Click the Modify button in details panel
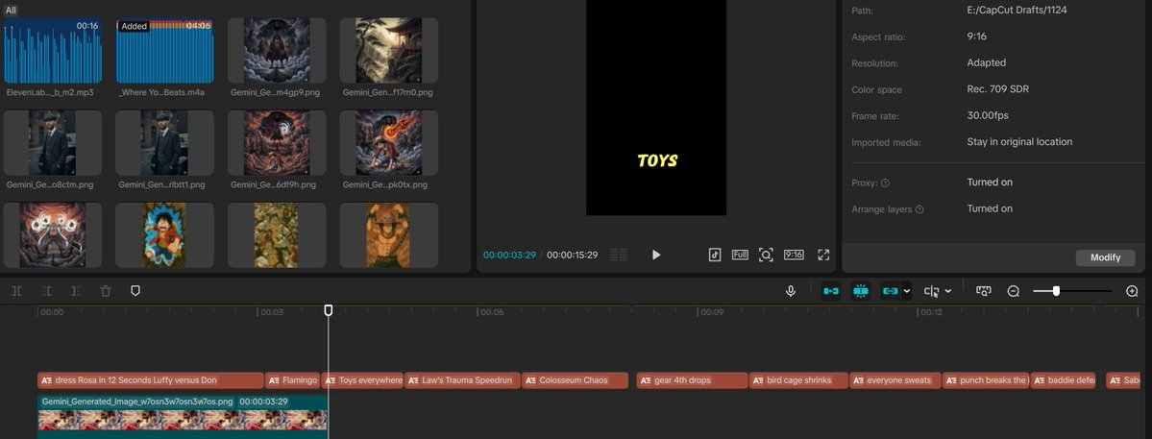Screen dimensions: 1152x439 pyautogui.click(x=1105, y=257)
